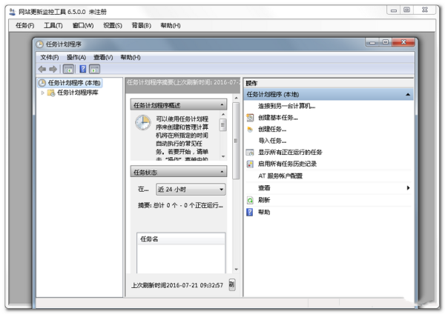Click the 帮助 icon in actions pane
Viewport: 445px width, 314px height.
(x=250, y=212)
